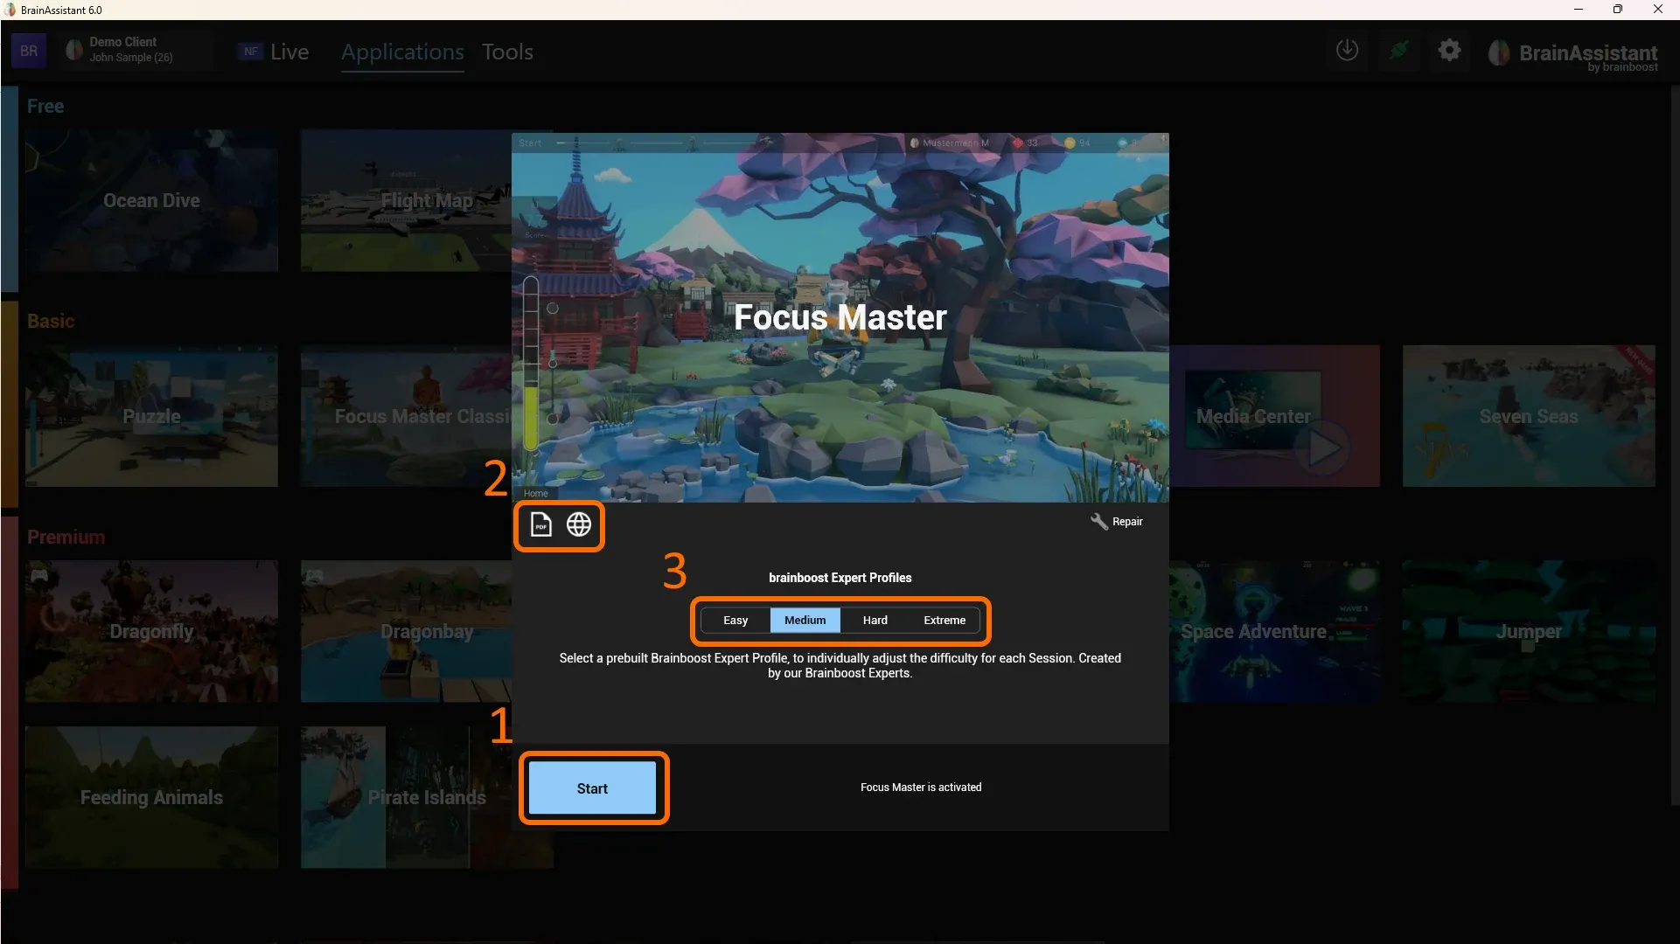Image resolution: width=1680 pixels, height=944 pixels.
Task: Open the Jumper application tile
Action: pyautogui.click(x=1529, y=631)
